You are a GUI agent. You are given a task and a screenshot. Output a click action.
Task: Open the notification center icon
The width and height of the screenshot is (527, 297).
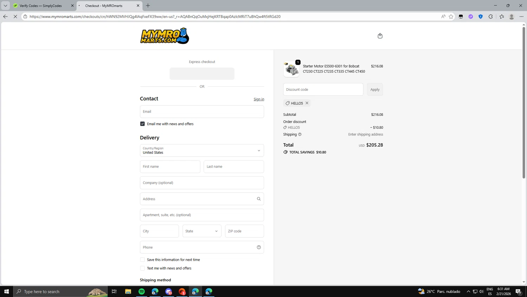tap(518, 291)
